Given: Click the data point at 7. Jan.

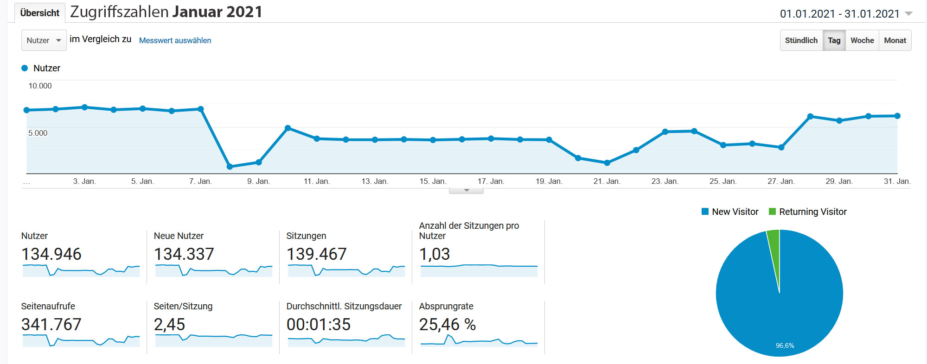Looking at the screenshot, I should [x=201, y=109].
